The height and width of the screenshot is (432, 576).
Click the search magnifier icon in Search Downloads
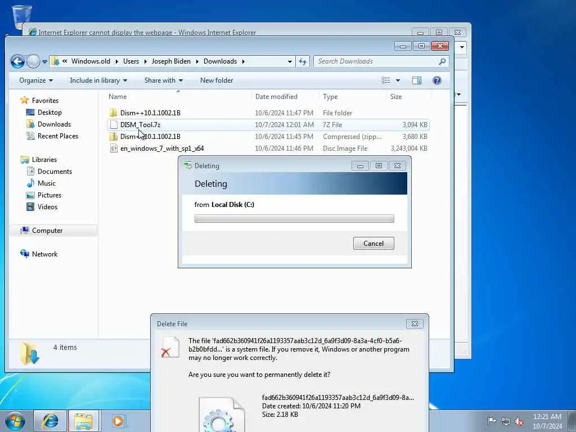coord(442,61)
